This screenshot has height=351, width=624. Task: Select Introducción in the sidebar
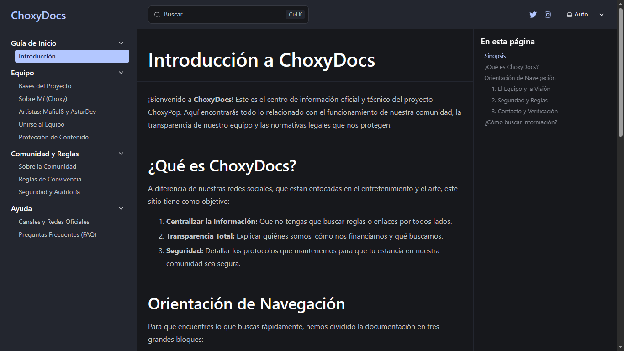[72, 56]
